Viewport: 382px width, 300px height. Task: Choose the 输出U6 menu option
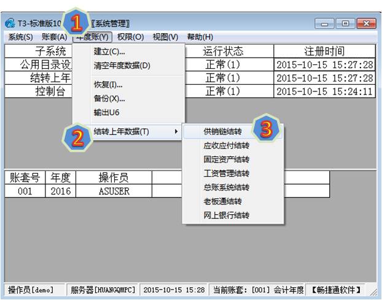click(106, 113)
